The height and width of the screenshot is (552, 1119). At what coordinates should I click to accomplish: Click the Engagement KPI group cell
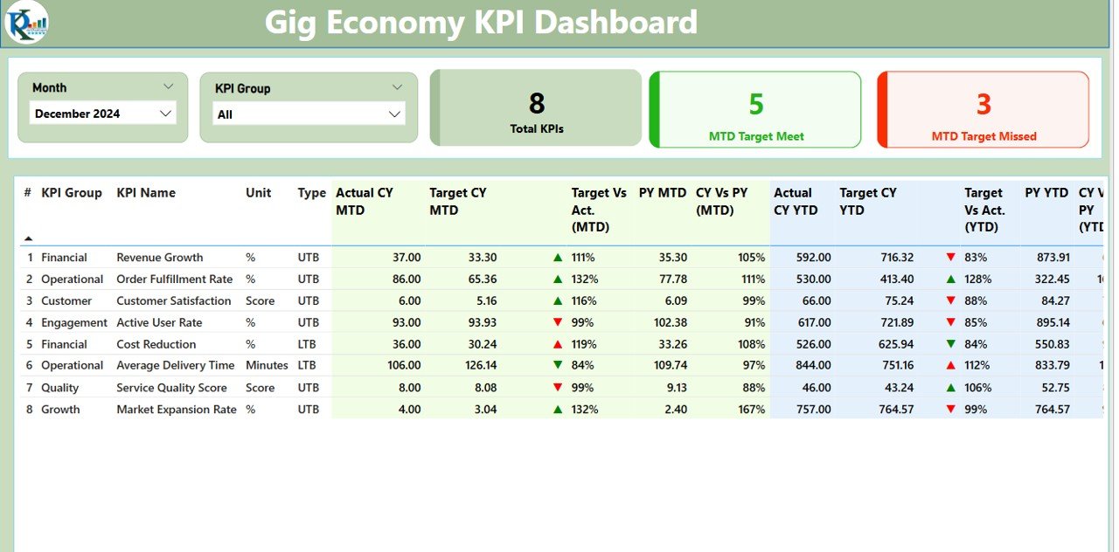tap(74, 323)
